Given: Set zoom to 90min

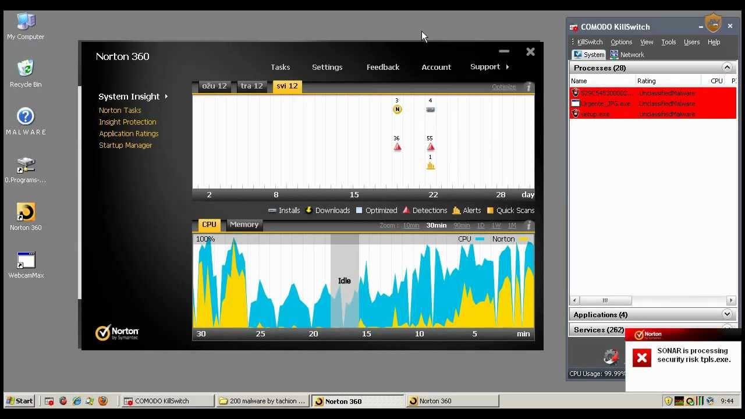Looking at the screenshot, I should [462, 225].
